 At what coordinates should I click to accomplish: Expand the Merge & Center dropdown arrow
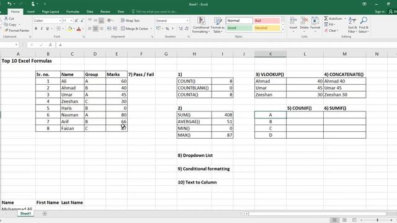click(x=151, y=28)
